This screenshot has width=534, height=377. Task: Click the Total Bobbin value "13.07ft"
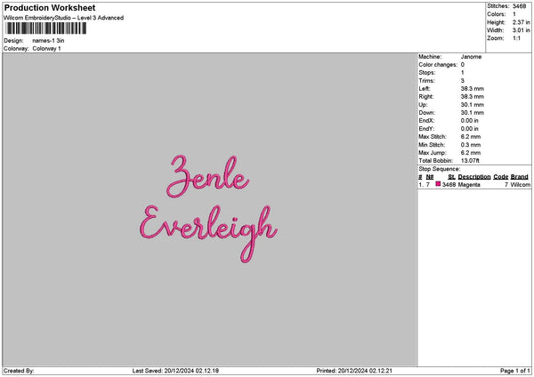coord(470,161)
